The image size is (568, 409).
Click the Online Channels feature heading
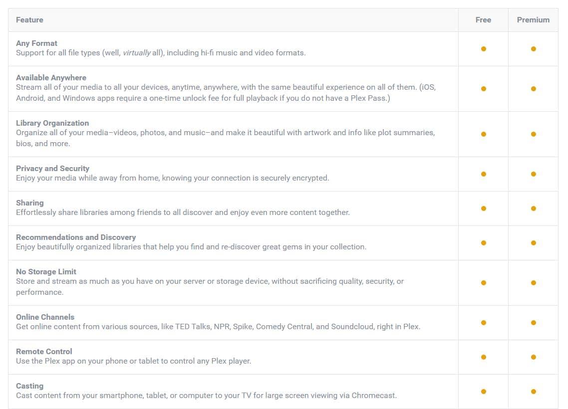[45, 317]
